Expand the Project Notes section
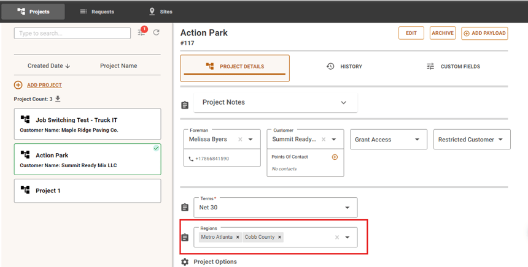Viewport: 528px width, 267px height. 276,102
